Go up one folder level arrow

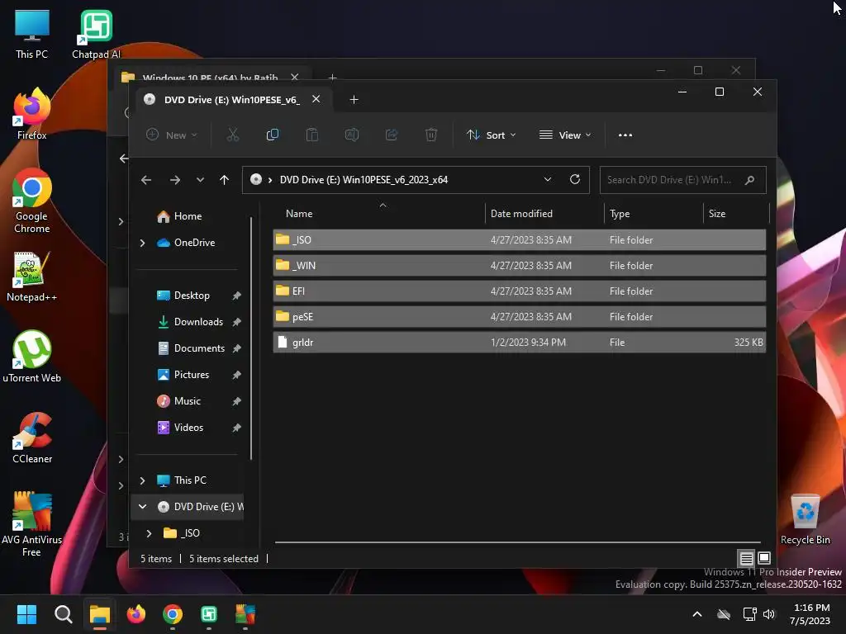(x=225, y=180)
